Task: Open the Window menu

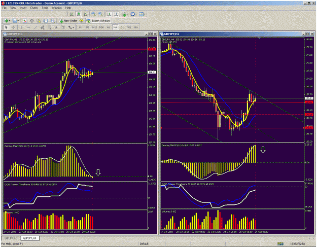Action: [x=57, y=8]
